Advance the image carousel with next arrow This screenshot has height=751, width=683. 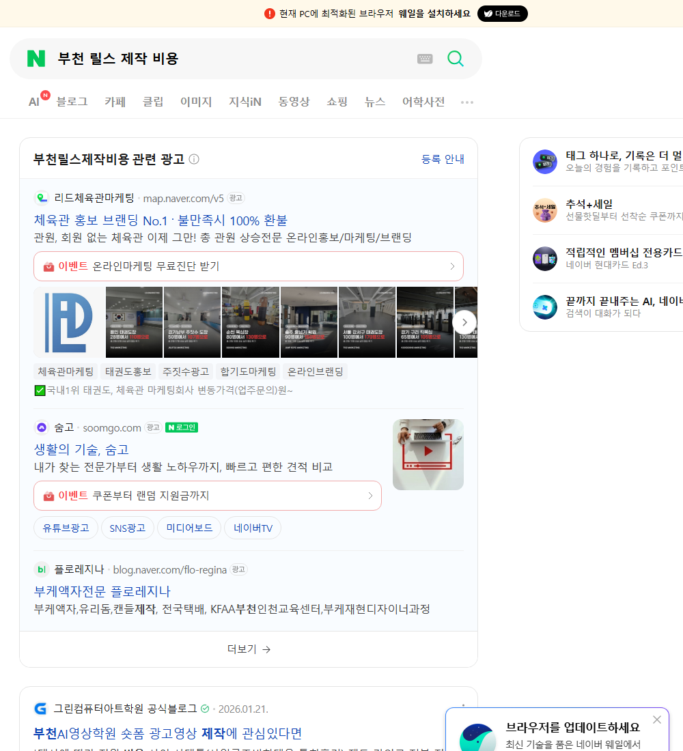[464, 322]
